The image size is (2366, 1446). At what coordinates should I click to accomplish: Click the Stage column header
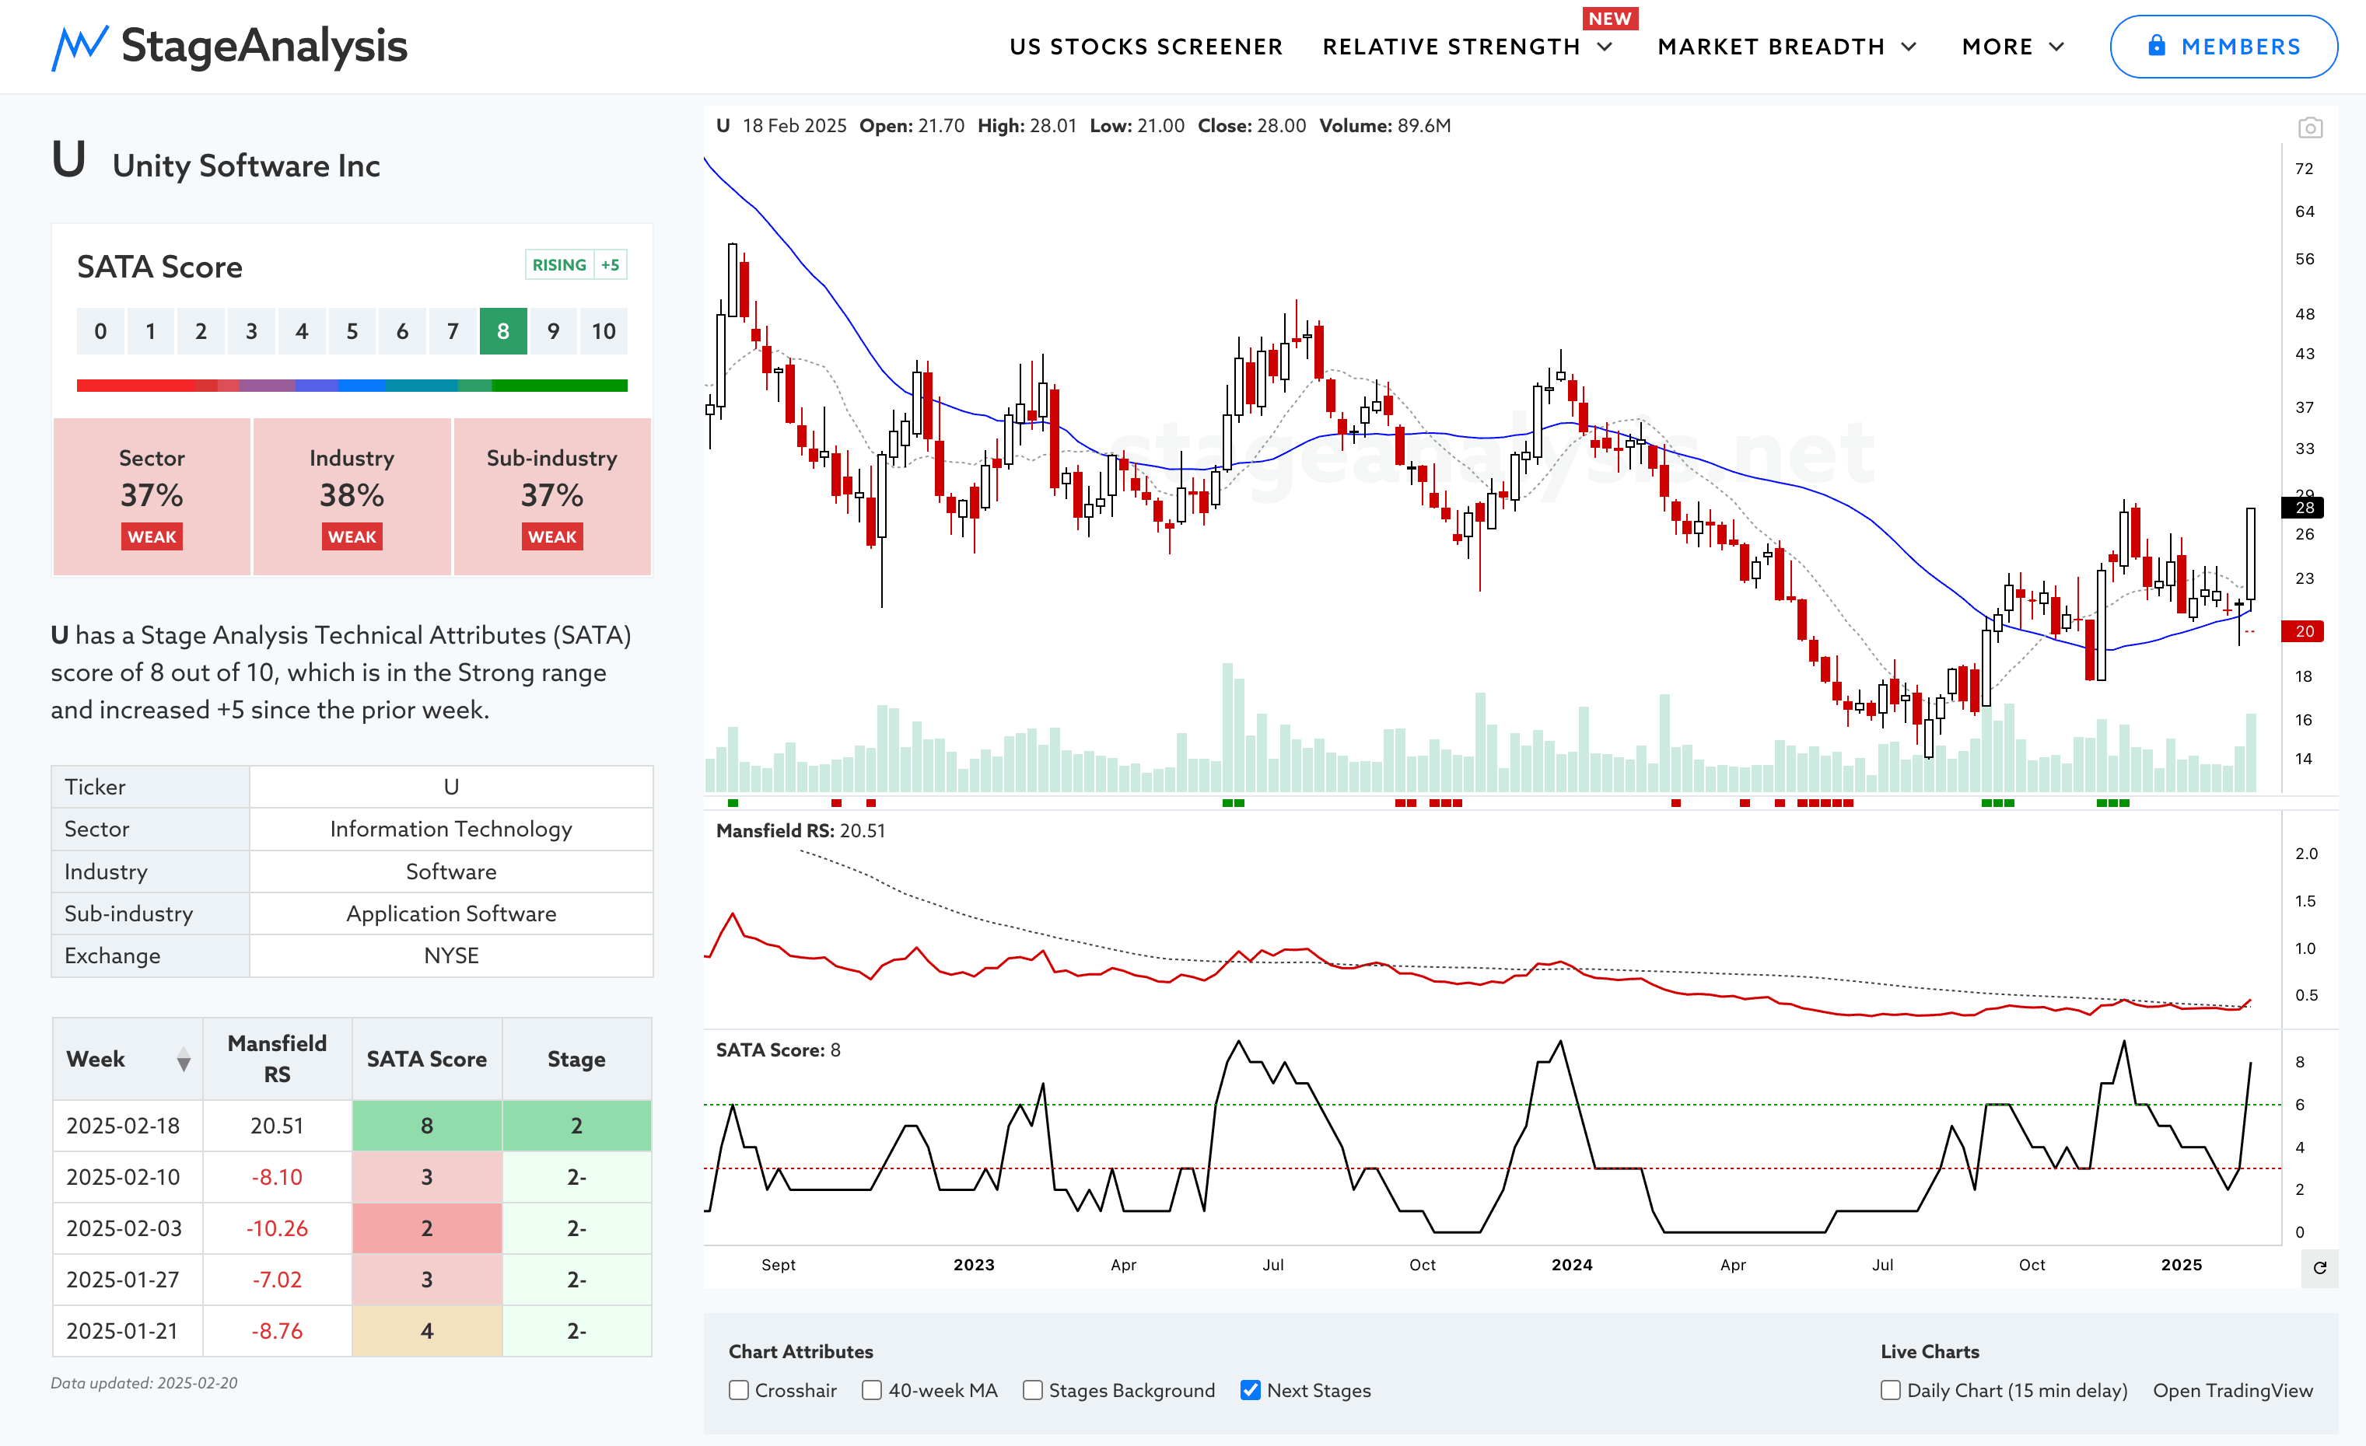576,1060
